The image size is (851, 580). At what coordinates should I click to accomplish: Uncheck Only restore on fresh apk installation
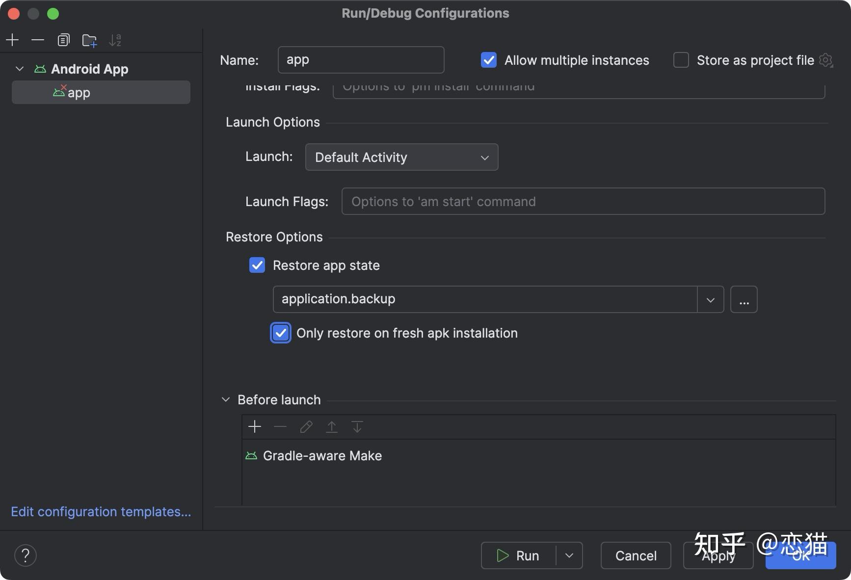[x=280, y=333]
